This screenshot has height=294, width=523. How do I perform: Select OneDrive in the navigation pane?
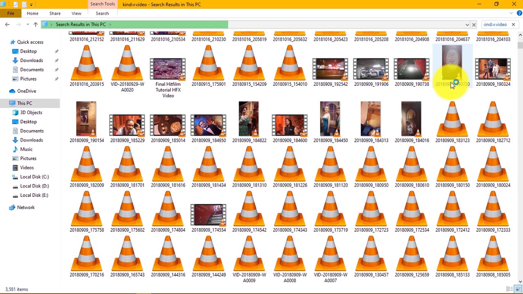coord(27,91)
